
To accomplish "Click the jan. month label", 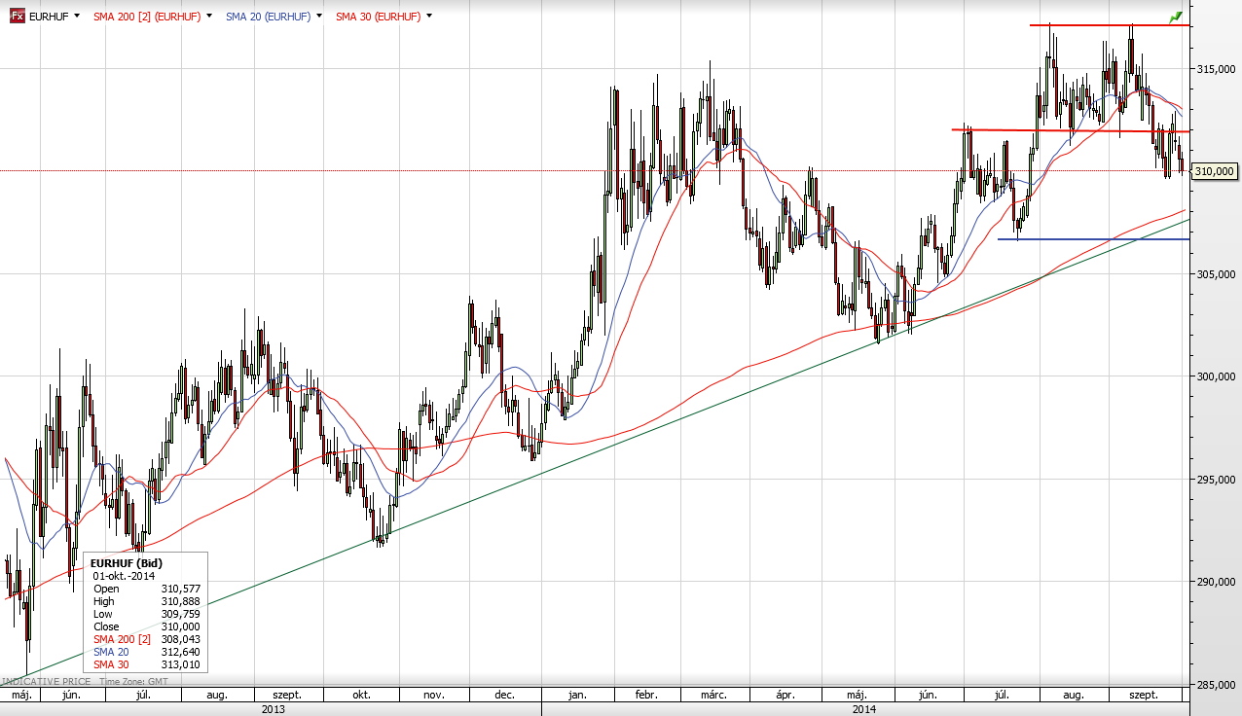I will [576, 696].
